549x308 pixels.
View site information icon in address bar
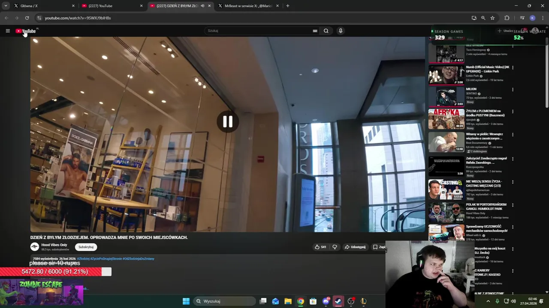coord(39,18)
